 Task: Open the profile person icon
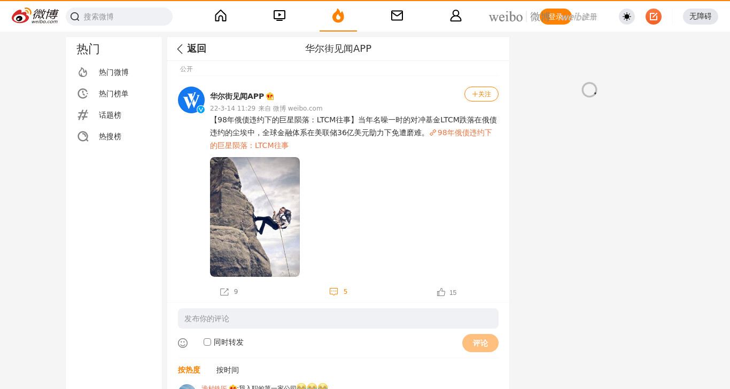[456, 15]
